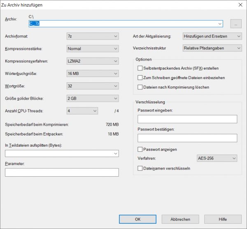Open the Kompressionsstärke dropdown (Normal)
The height and width of the screenshot is (229, 247).
[x=93, y=49]
